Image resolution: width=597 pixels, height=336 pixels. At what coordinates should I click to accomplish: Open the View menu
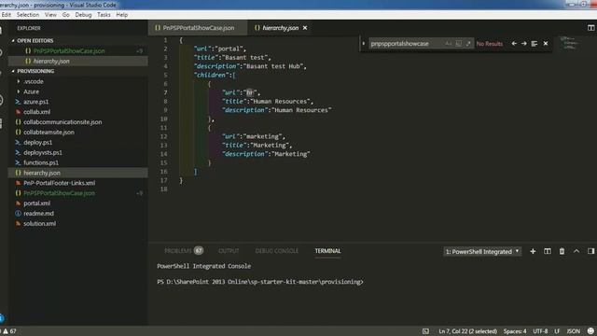tap(50, 15)
